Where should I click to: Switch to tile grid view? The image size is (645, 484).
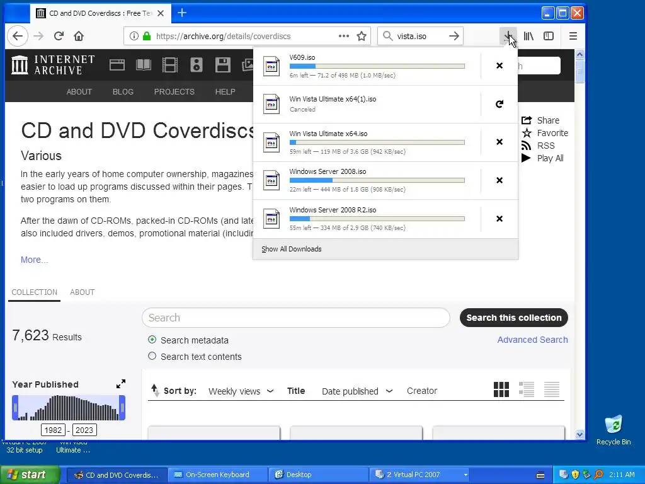click(x=501, y=389)
